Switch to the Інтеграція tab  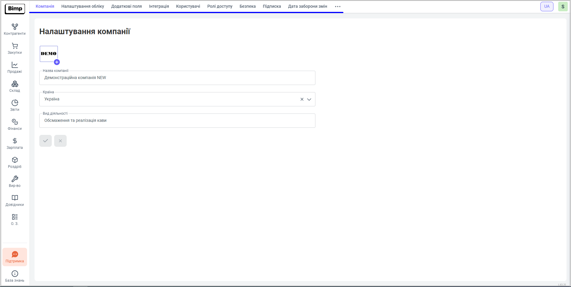pos(159,7)
